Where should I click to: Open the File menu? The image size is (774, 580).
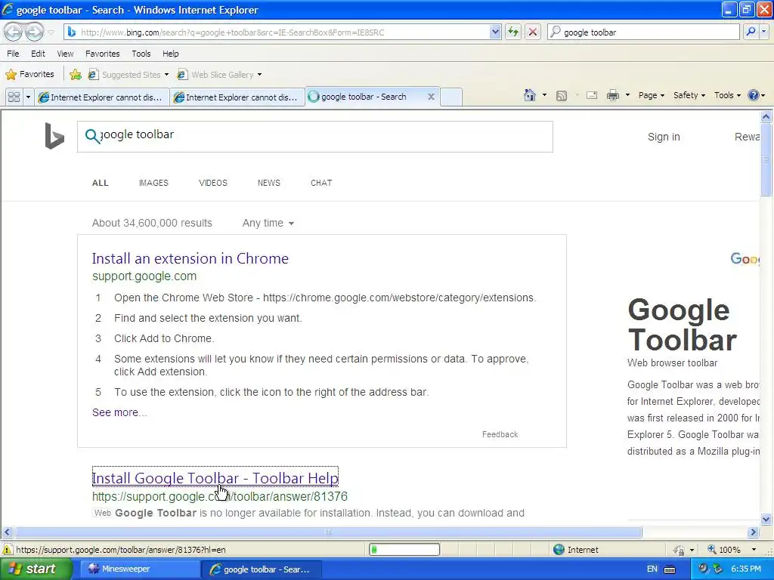[14, 54]
